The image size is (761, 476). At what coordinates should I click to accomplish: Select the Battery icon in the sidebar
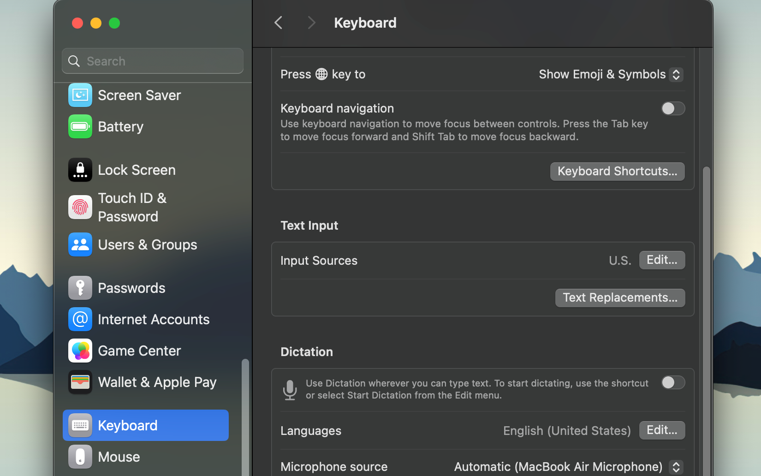coord(80,126)
